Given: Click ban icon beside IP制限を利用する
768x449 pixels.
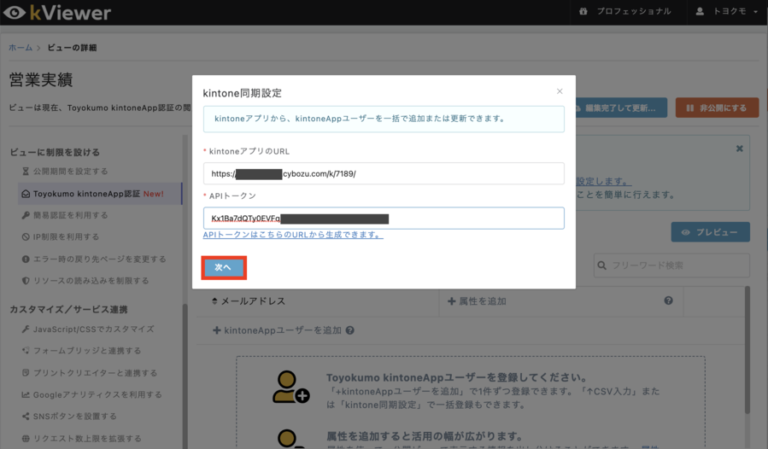Looking at the screenshot, I should point(26,237).
